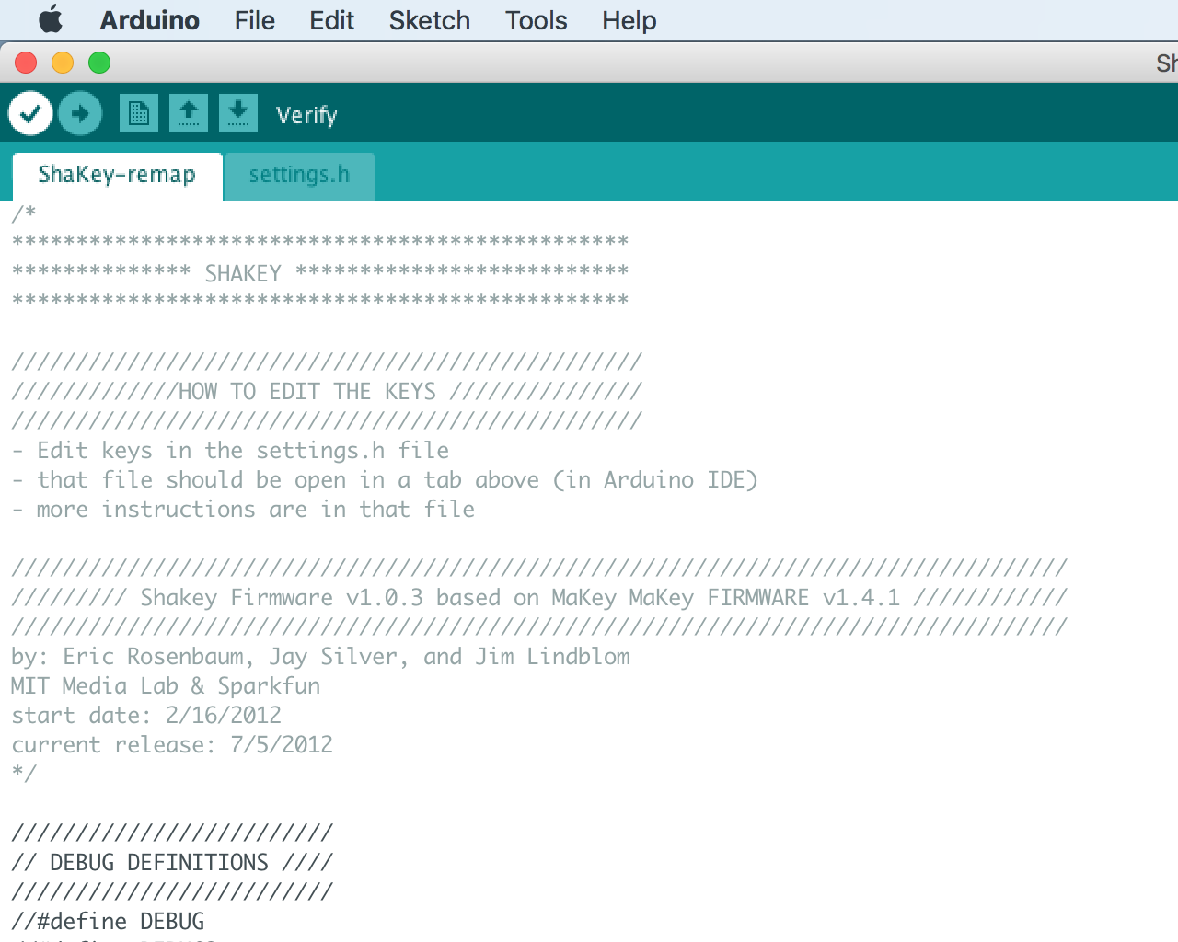Open the Arduino application menu
1178x942 pixels.
click(149, 20)
